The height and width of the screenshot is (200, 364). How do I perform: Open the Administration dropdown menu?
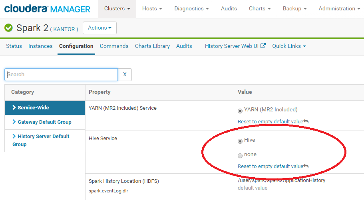pyautogui.click(x=339, y=9)
